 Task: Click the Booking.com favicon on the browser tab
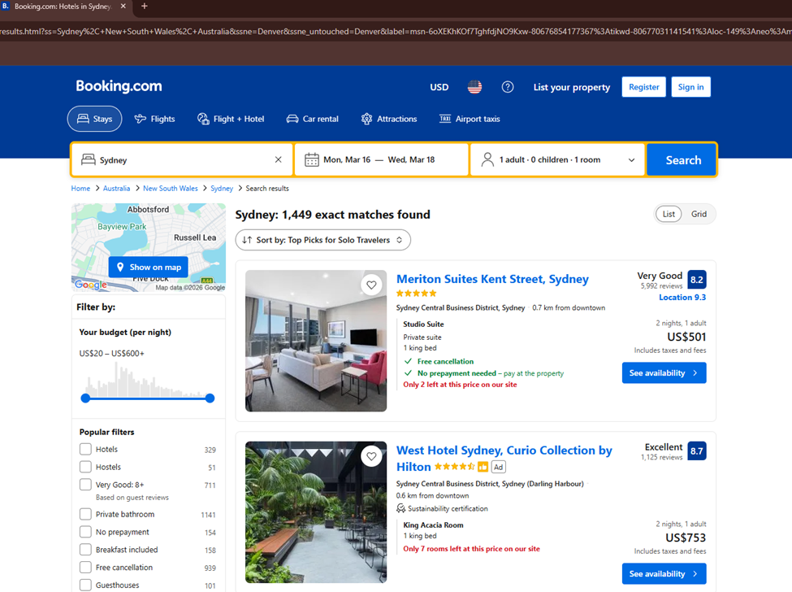coord(6,6)
